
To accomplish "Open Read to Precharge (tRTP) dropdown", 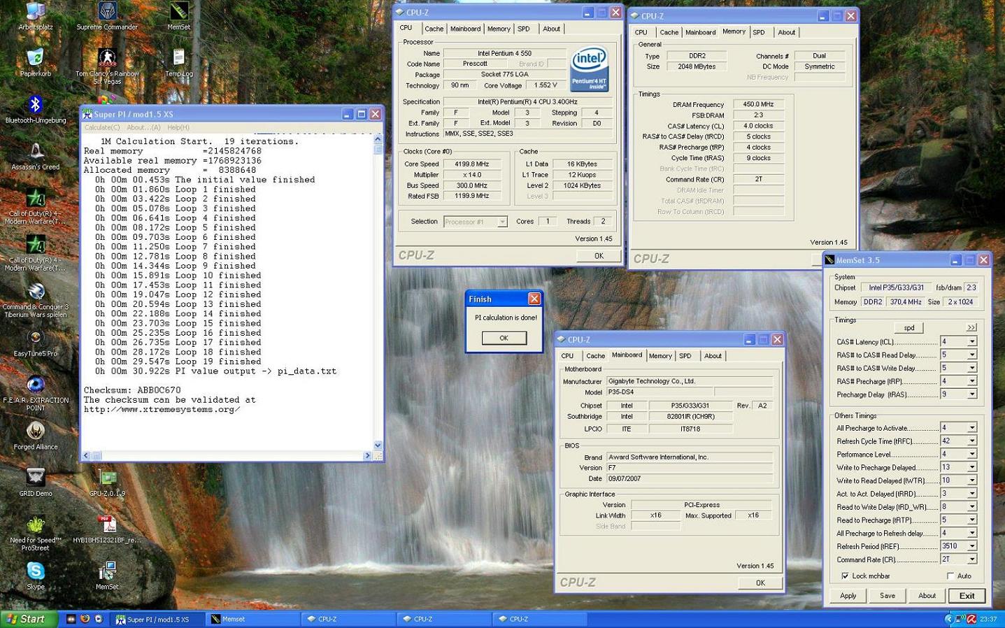I will coord(972,520).
